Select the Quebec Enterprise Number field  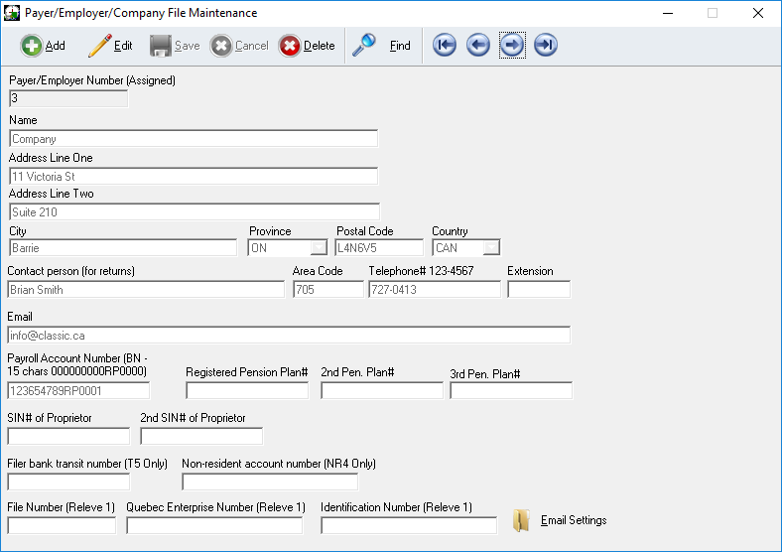coord(213,526)
